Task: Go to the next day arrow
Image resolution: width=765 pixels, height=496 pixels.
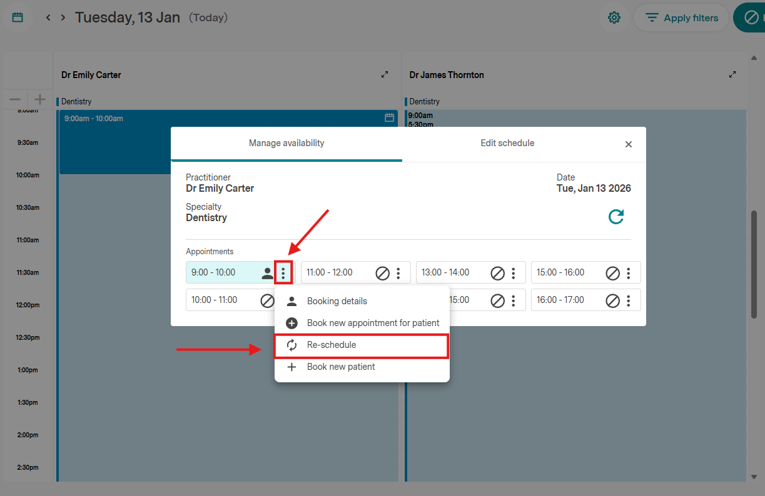Action: click(63, 17)
